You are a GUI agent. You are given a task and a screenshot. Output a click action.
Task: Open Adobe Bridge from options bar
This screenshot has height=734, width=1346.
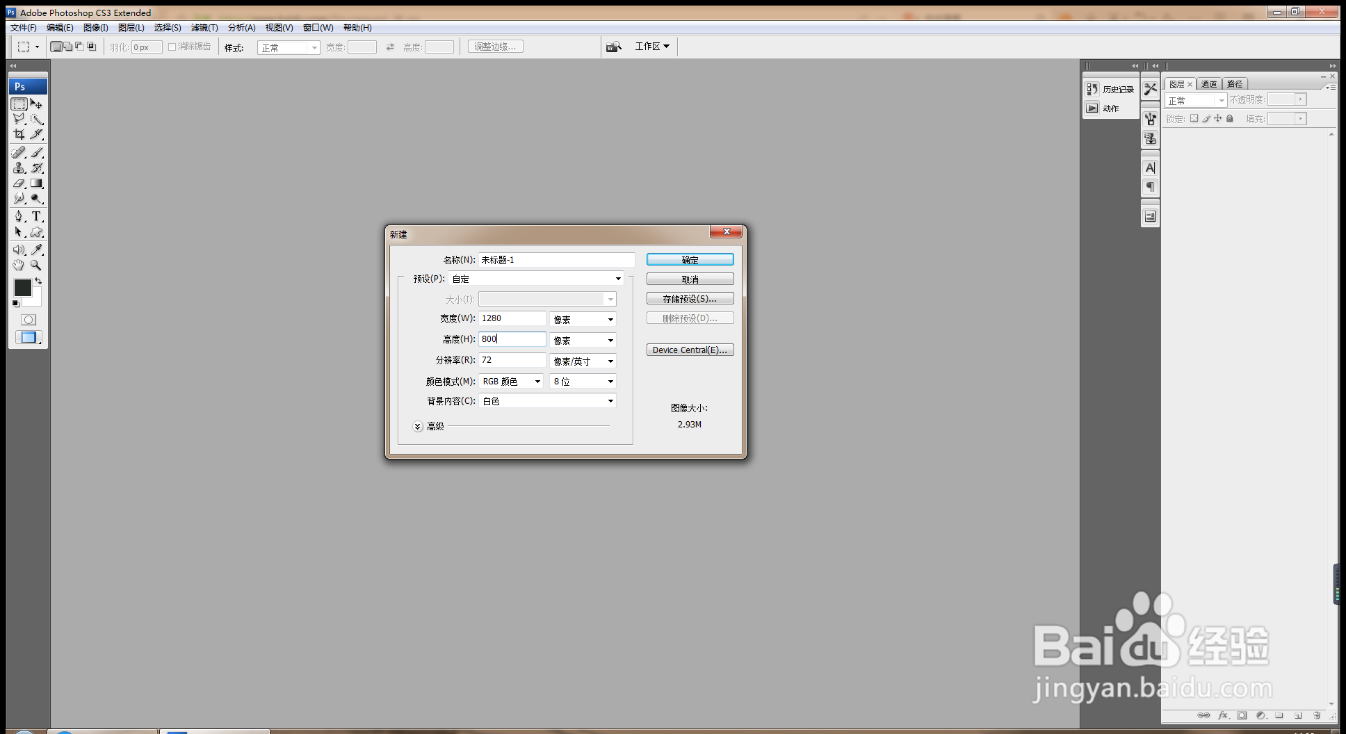613,47
